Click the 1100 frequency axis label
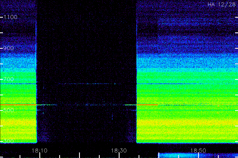The image size is (238, 158). [10, 17]
